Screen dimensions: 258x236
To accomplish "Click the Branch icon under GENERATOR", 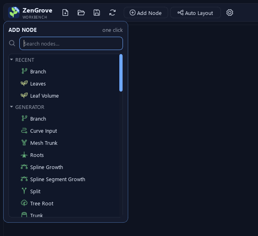I will pyautogui.click(x=24, y=118).
